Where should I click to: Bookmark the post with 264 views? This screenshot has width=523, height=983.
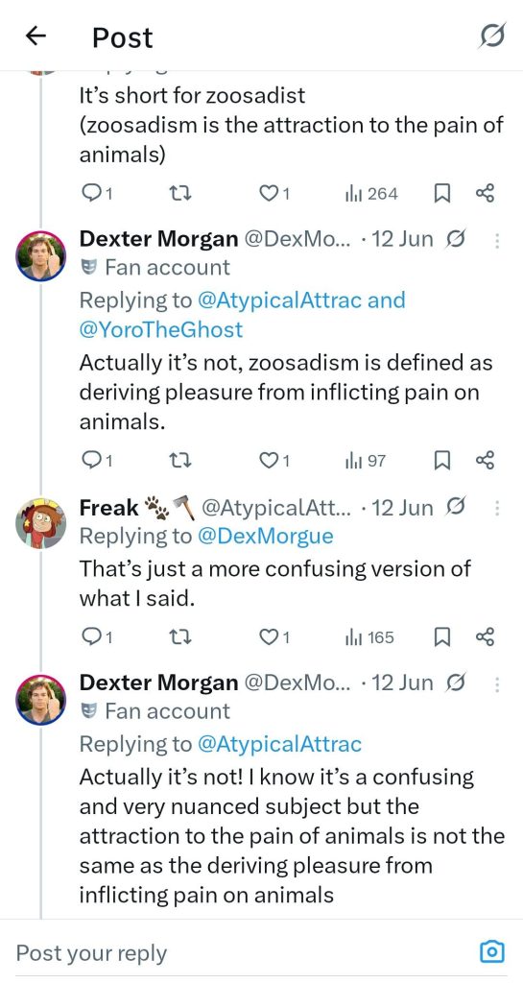(x=442, y=194)
